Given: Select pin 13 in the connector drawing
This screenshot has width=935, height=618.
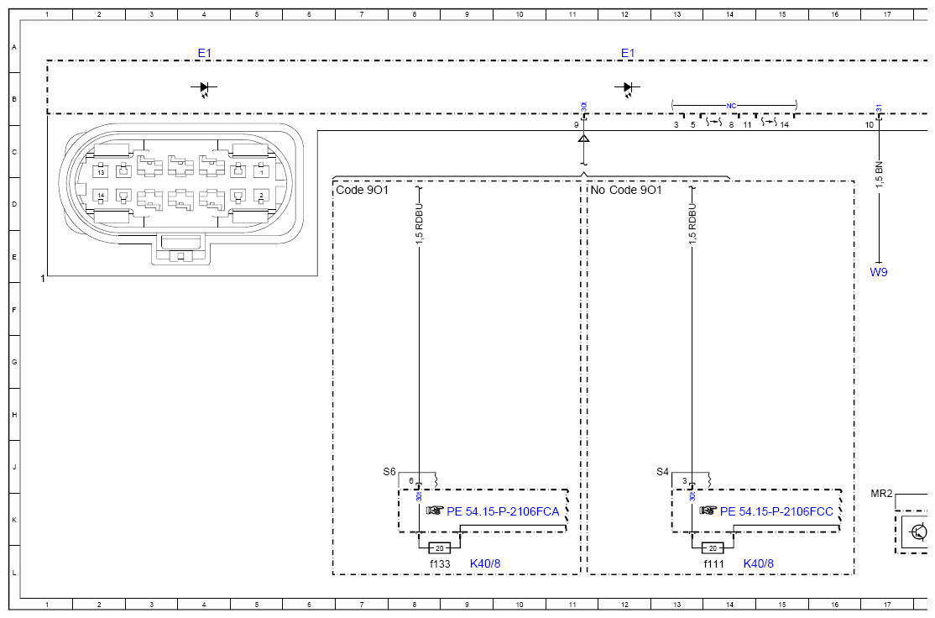Looking at the screenshot, I should coord(101,172).
